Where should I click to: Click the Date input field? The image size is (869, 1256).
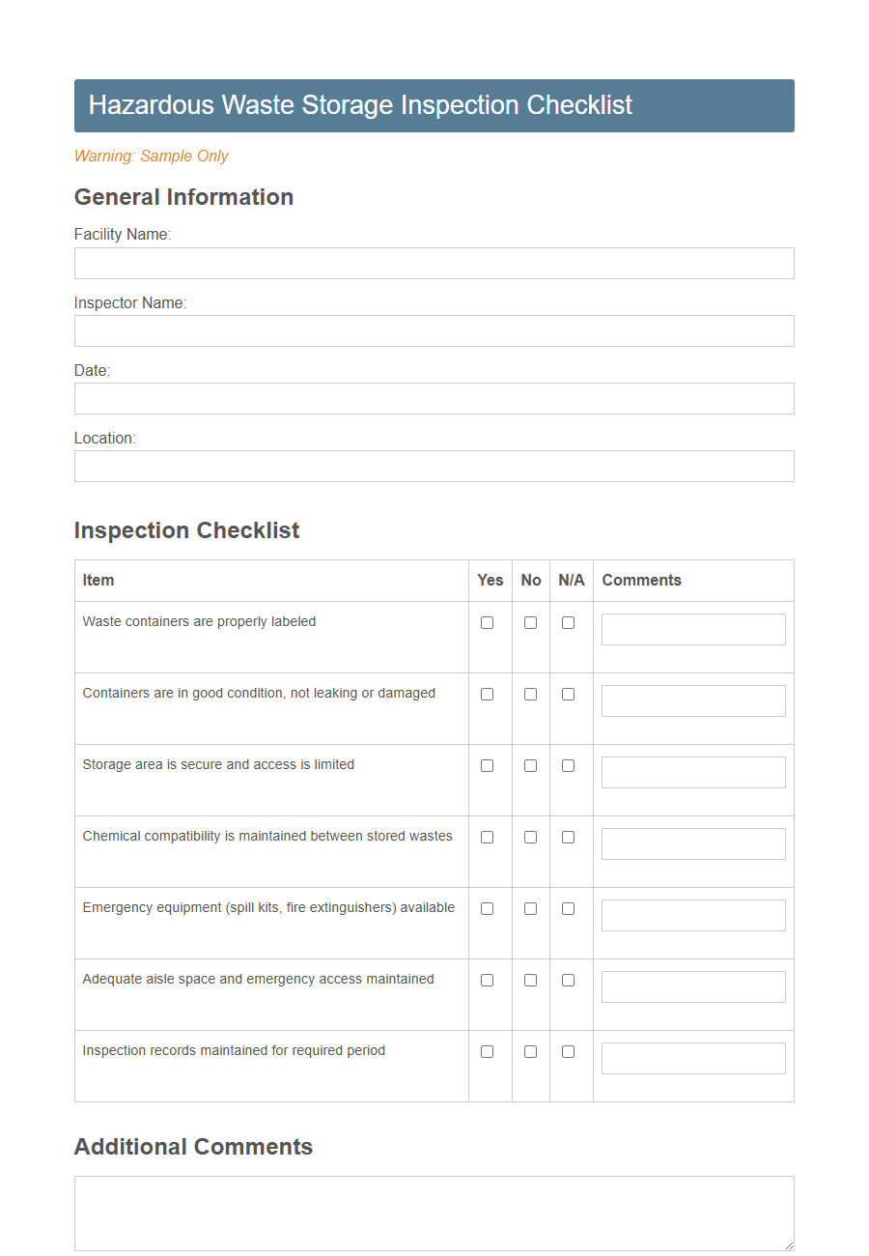pos(434,398)
